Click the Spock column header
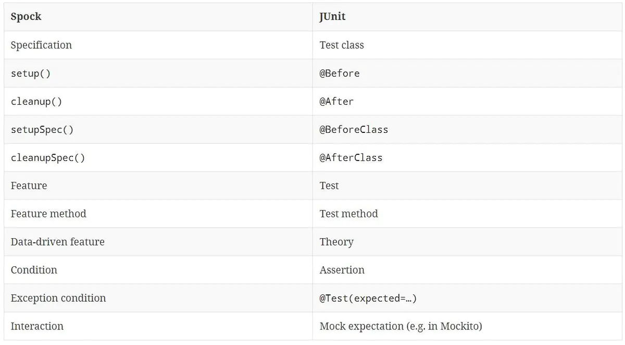The height and width of the screenshot is (345, 625). tap(26, 17)
